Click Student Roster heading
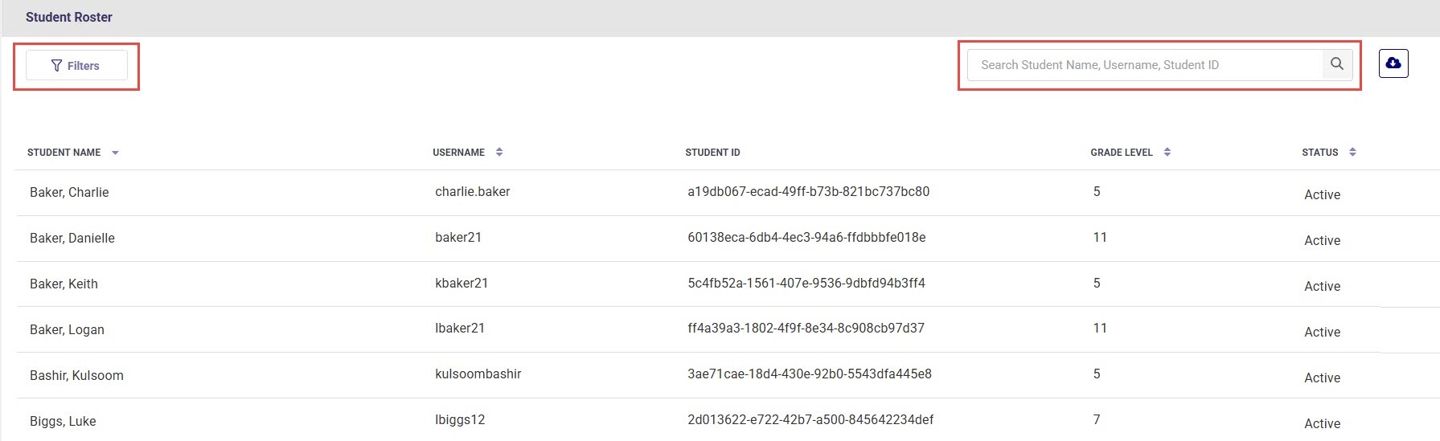This screenshot has height=441, width=1440. [69, 17]
